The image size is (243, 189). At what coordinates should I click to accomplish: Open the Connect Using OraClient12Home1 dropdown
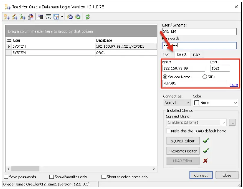(196, 122)
